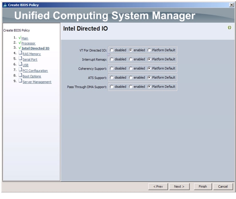The width and height of the screenshot is (236, 199).
Task: Click the ATS Support label
Action: (97, 78)
